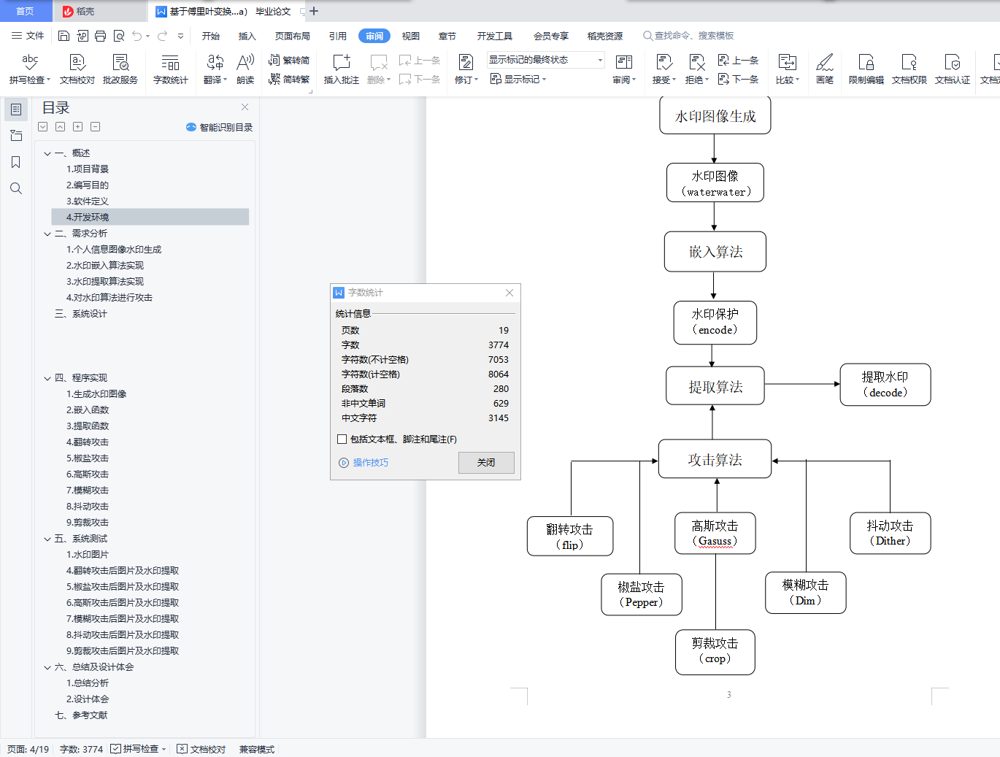Go to next revision with the ribbon's right-hand 下一条
Viewport: 1000px width, 757px height.
point(739,79)
